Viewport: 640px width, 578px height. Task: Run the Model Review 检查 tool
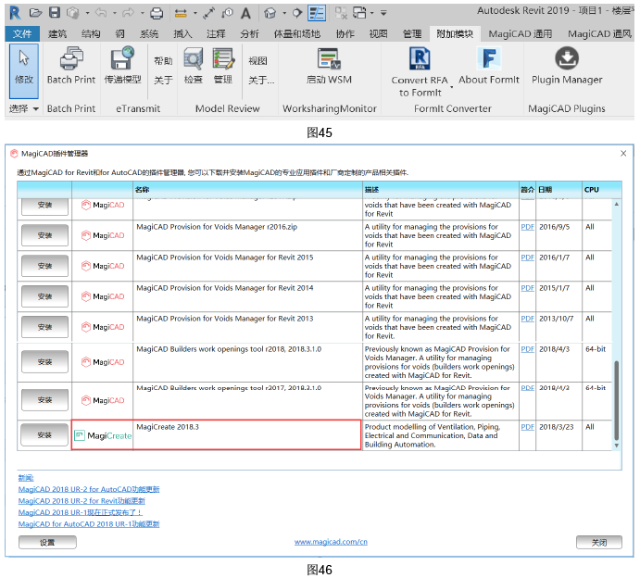[x=193, y=58]
